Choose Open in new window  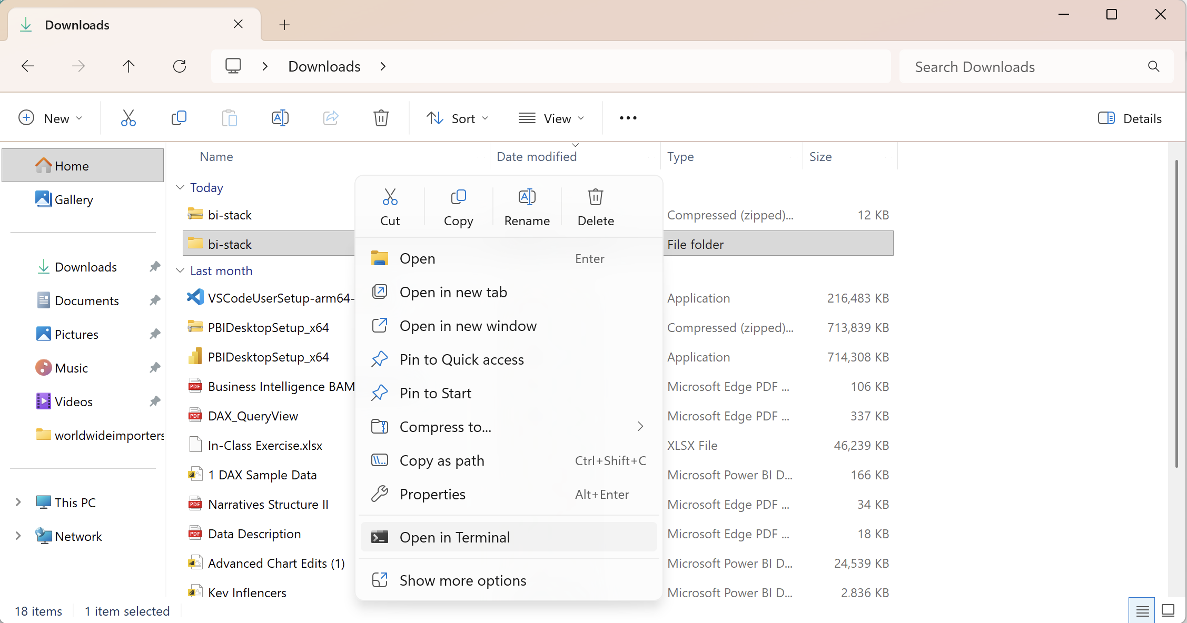pyautogui.click(x=509, y=326)
